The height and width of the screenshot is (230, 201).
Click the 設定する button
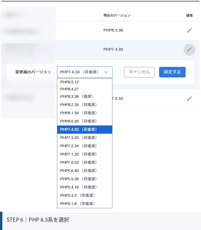pos(172,72)
